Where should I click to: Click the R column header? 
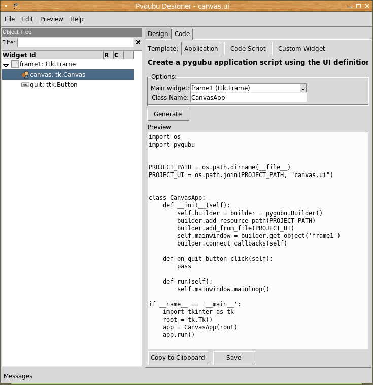(x=108, y=55)
